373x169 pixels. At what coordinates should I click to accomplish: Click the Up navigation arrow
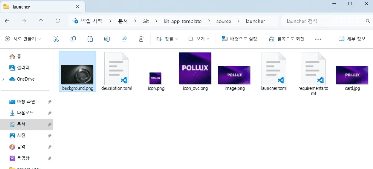(41, 21)
